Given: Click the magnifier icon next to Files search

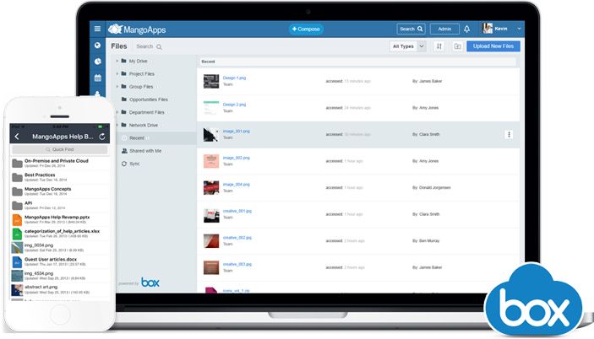Looking at the screenshot, I should pos(159,47).
